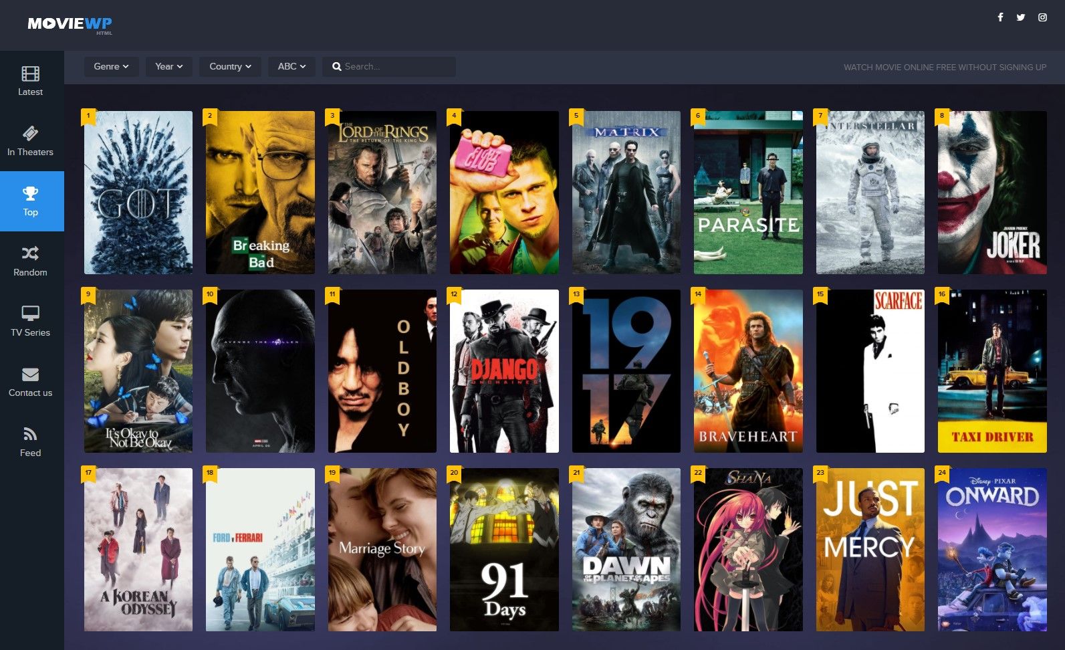
Task: Open the Facebook social icon
Action: click(1000, 17)
